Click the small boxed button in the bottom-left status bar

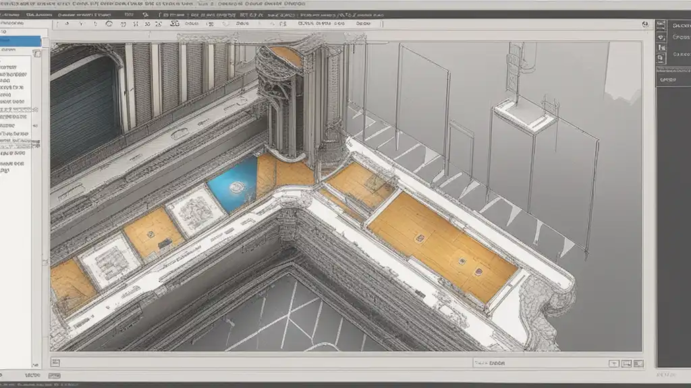(54, 376)
